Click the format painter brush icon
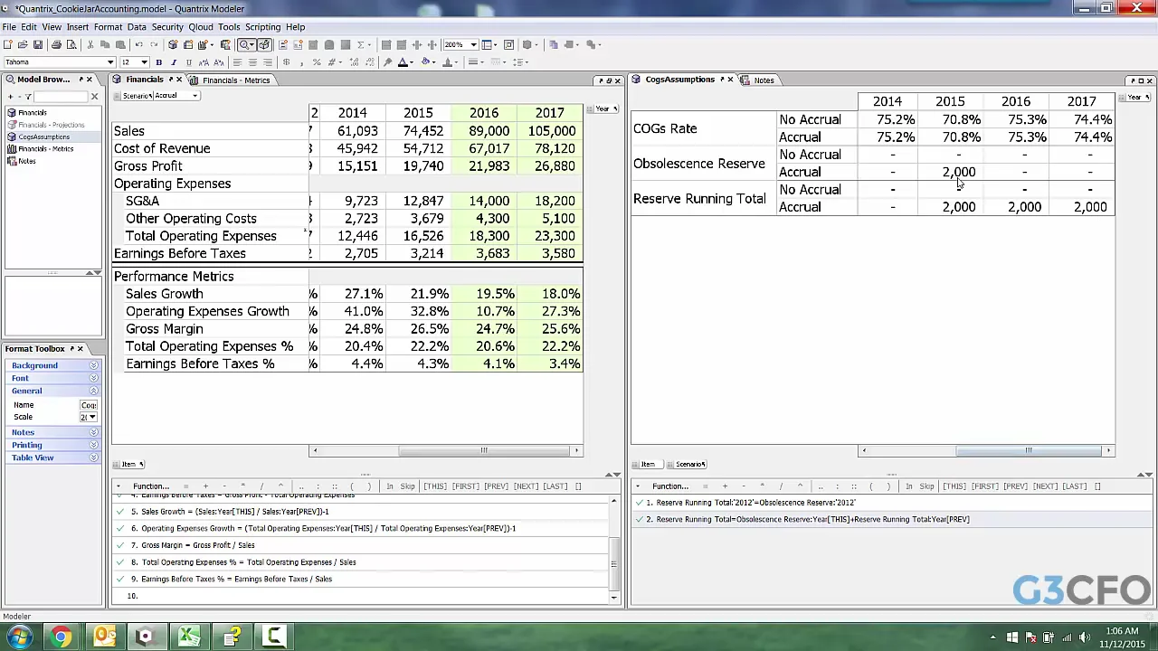Image resolution: width=1158 pixels, height=651 pixels. tap(388, 62)
